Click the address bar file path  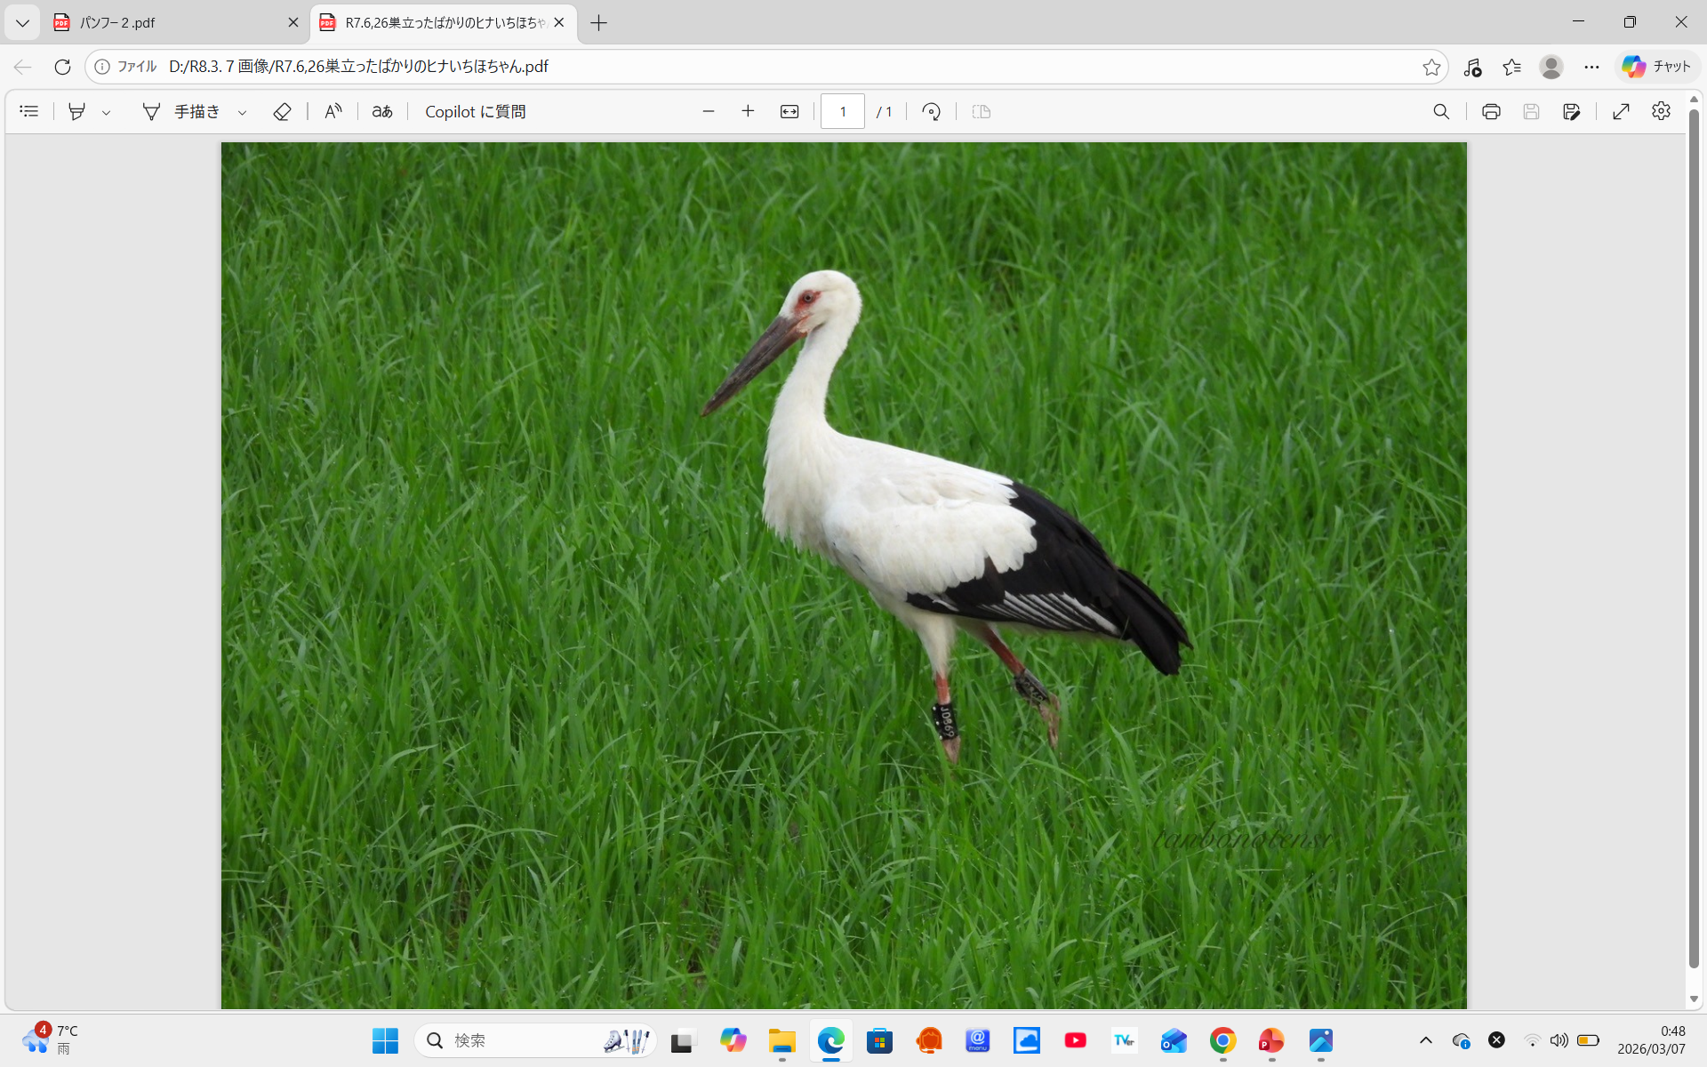point(358,67)
